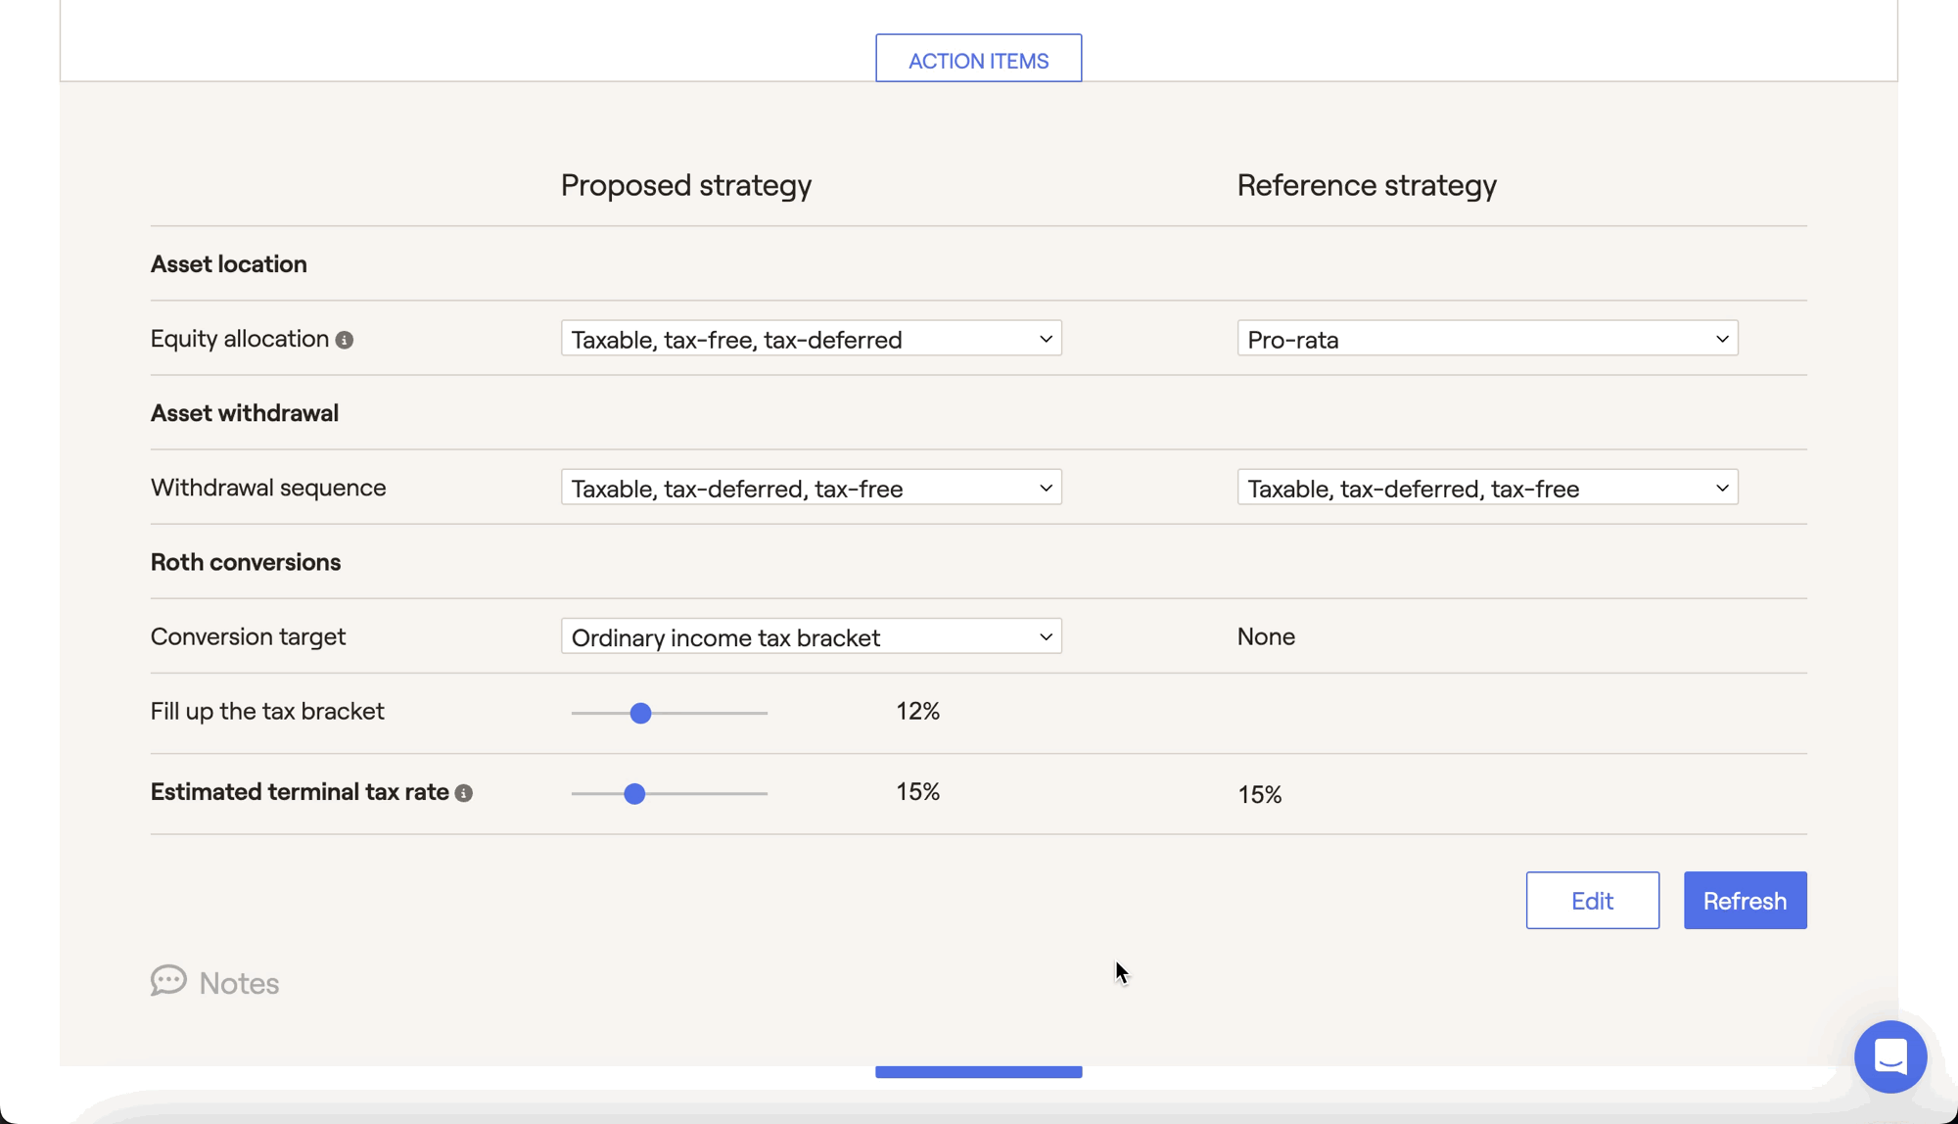Click the Reference strategy 15% terminal rate
The image size is (1958, 1124).
click(1259, 794)
